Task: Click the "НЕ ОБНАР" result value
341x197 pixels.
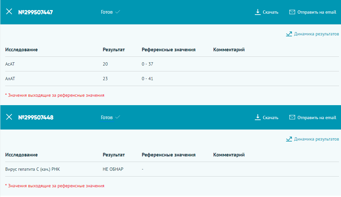Action: (x=113, y=169)
